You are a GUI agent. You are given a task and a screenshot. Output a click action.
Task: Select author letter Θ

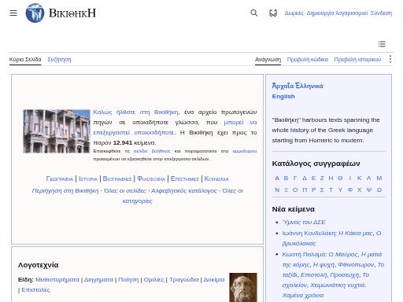point(340,179)
